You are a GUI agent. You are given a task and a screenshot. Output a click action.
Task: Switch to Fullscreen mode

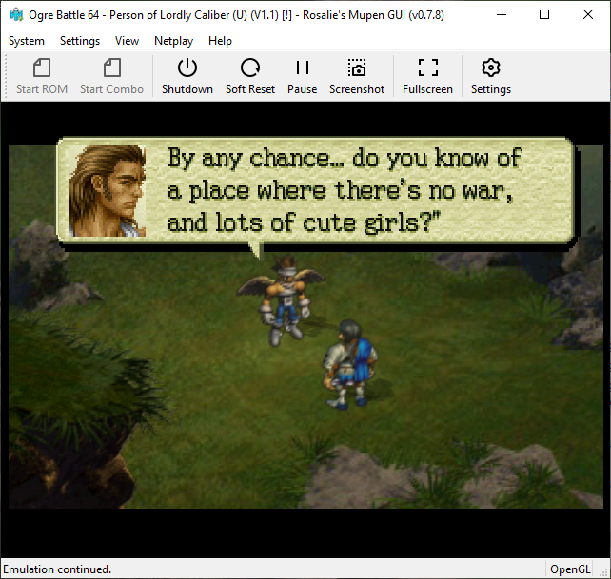pos(428,76)
